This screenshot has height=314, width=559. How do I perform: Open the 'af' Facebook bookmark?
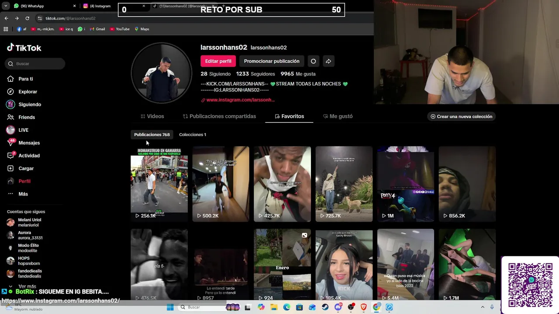(22, 29)
